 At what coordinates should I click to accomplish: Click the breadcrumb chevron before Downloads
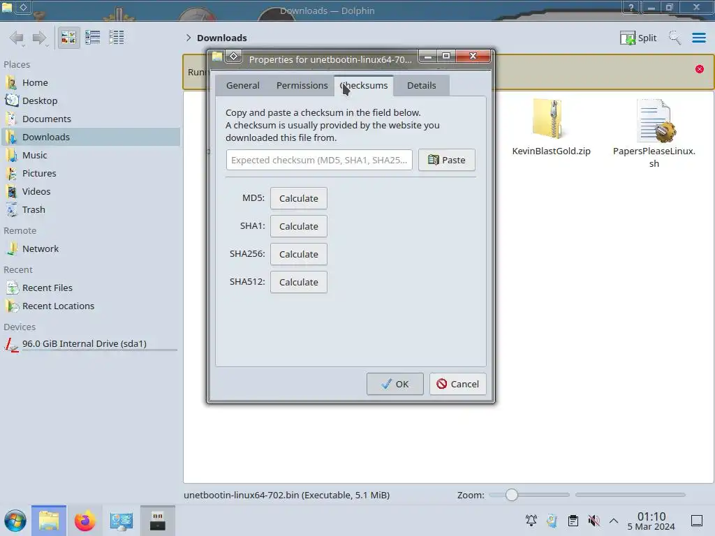tap(189, 38)
